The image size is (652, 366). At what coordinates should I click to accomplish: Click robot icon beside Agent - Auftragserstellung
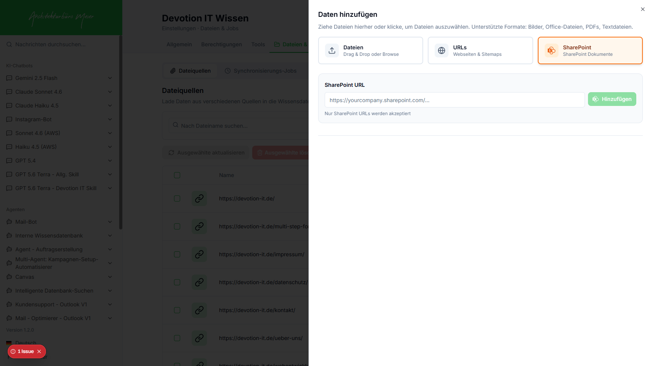[x=9, y=249]
